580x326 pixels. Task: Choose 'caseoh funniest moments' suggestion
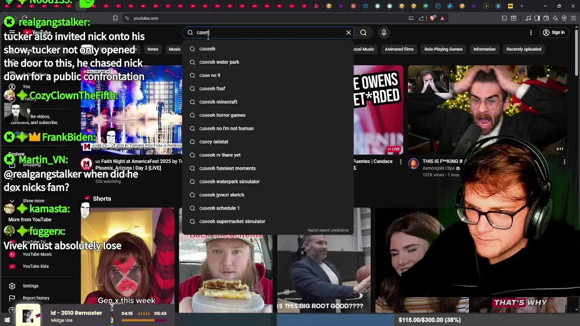coord(268,168)
